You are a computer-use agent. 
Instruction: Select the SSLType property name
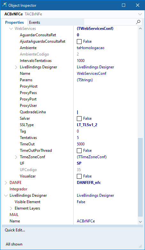point(27,125)
